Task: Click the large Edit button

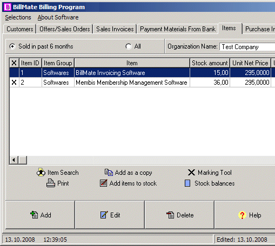Action: coord(110,215)
